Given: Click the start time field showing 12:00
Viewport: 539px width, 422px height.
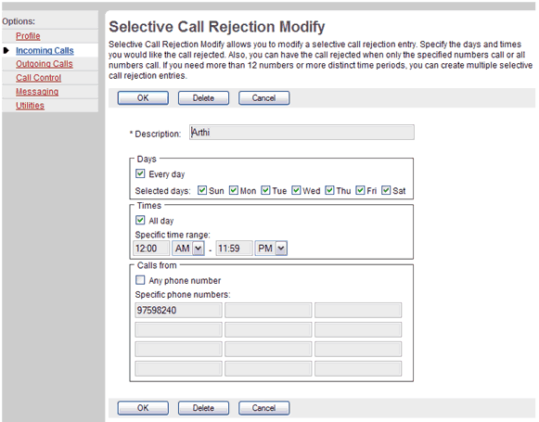Looking at the screenshot, I should [x=151, y=249].
